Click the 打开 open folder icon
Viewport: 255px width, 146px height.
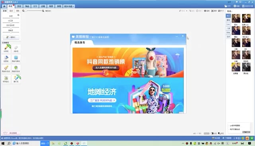coord(228,6)
